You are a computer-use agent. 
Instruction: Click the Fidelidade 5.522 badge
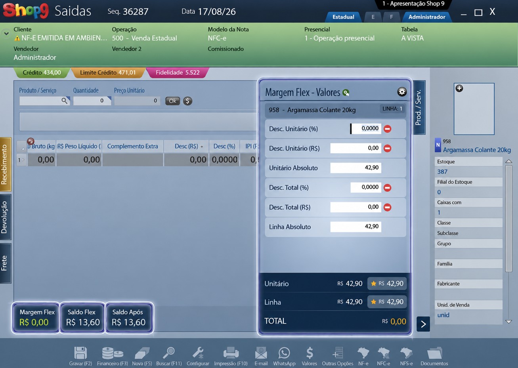click(x=178, y=72)
